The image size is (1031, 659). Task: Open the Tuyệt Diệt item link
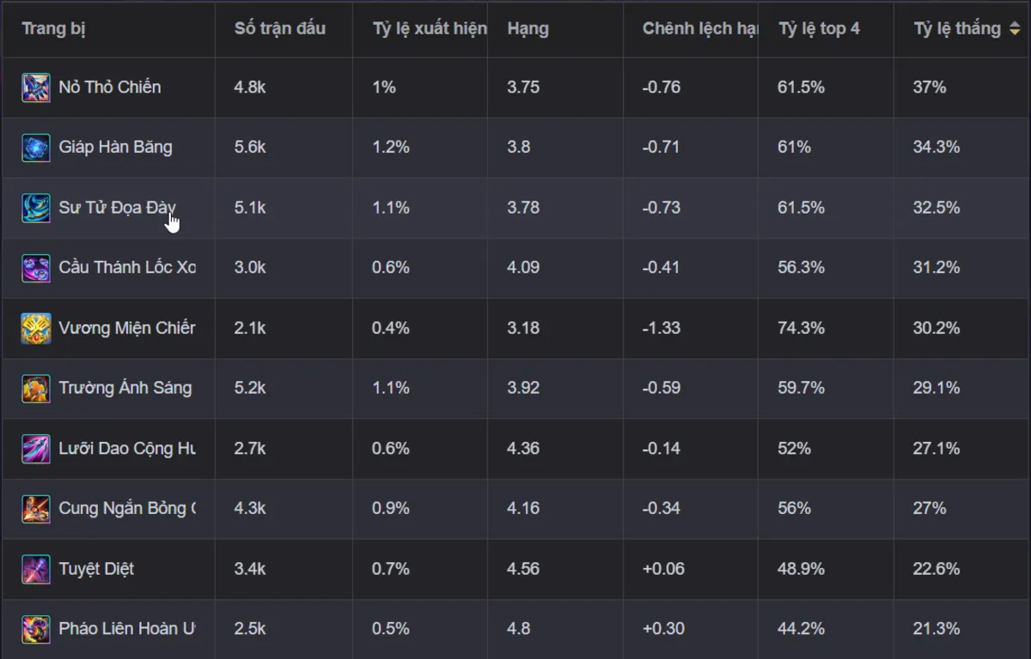[96, 569]
